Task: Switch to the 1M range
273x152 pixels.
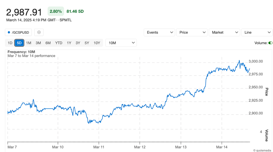Action: [29, 43]
